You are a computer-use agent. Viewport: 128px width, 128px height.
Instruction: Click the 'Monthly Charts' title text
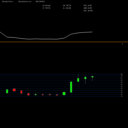(7, 2)
